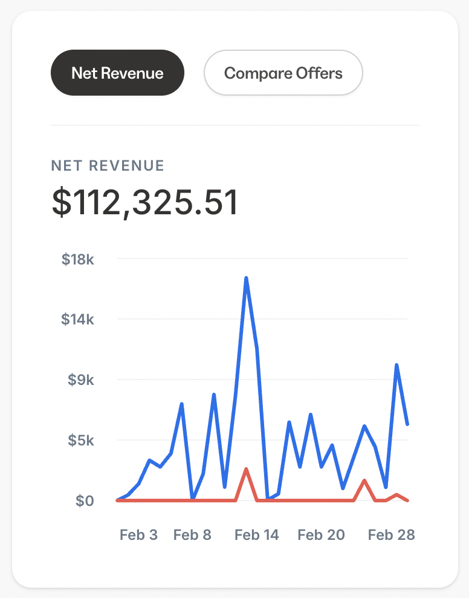Switch to the Compare Offers tab
The image size is (469, 598).
283,73
